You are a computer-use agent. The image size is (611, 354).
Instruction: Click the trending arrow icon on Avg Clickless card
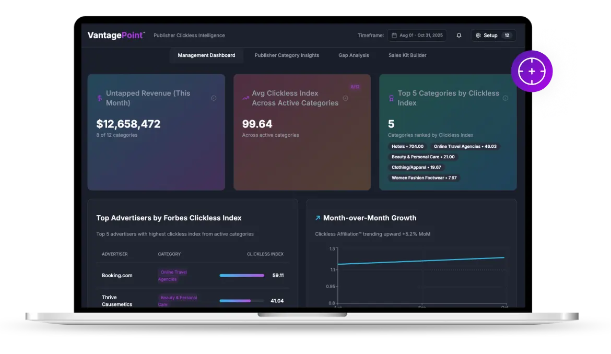tap(245, 98)
